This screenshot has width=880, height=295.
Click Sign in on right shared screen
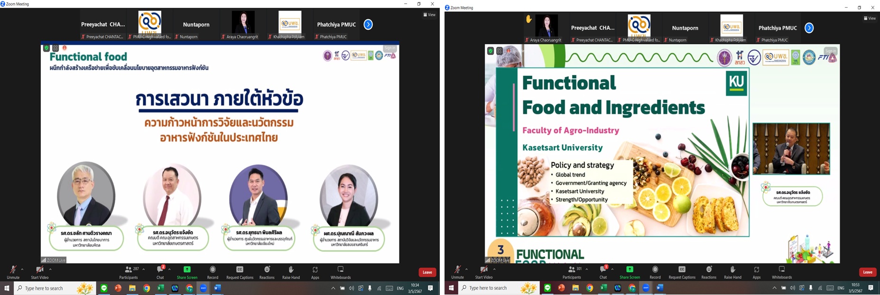831,51
